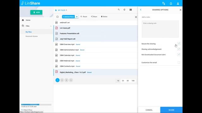Show 10 items per page
This screenshot has width=202, height=113.
click(118, 81)
